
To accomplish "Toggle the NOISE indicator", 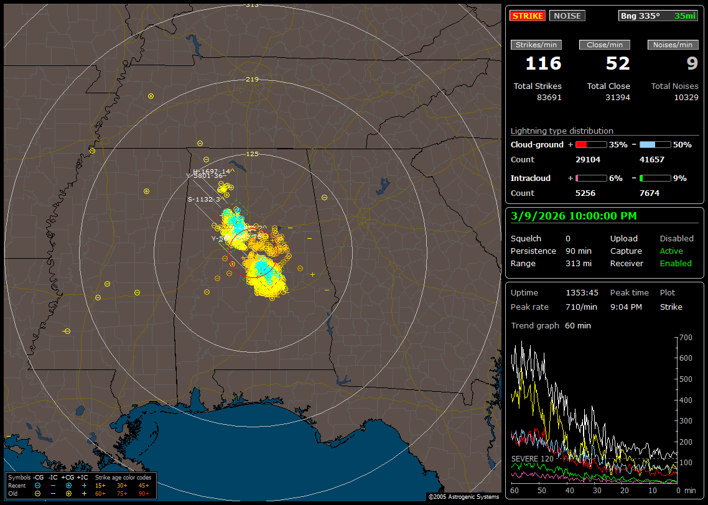I will 567,16.
